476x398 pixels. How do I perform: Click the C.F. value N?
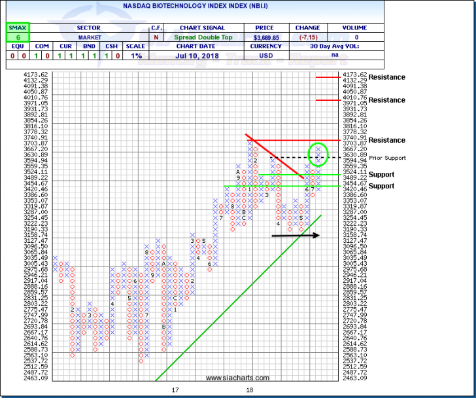156,39
